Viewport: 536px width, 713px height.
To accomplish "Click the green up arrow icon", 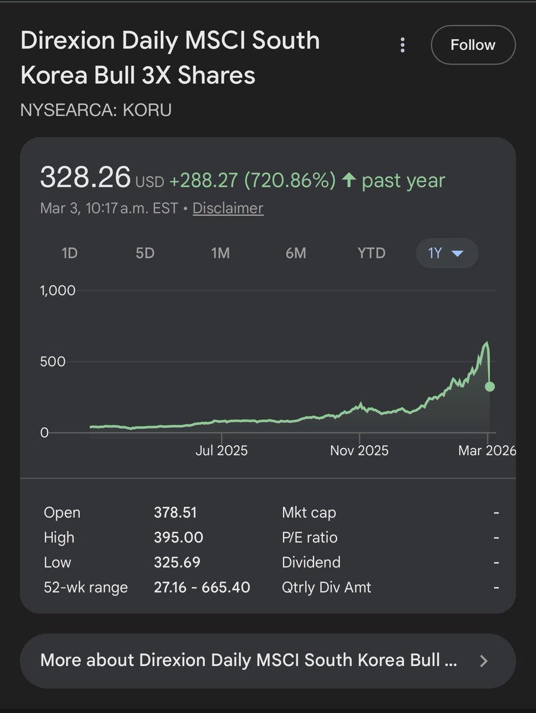I will (x=350, y=181).
